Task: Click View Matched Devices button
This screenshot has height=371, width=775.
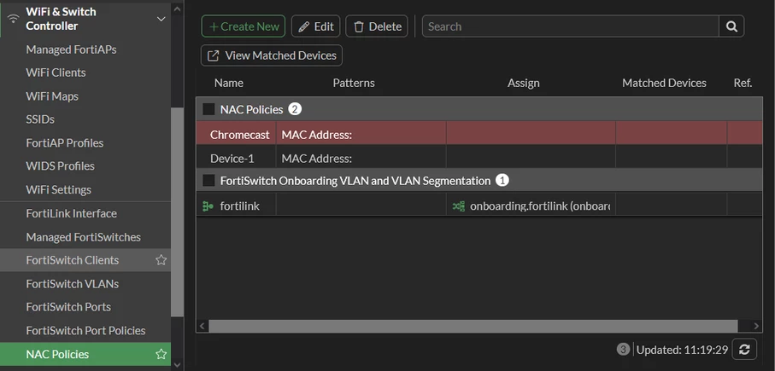Action: (272, 55)
